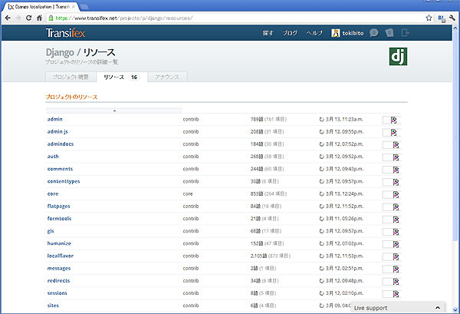This screenshot has height=314, width=460.
Task: Reload the page with refresh icon
Action: 28,18
